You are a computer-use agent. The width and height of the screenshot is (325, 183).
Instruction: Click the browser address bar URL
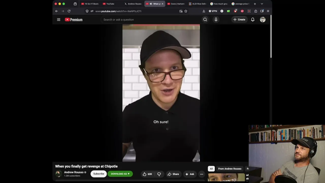coord(118,11)
